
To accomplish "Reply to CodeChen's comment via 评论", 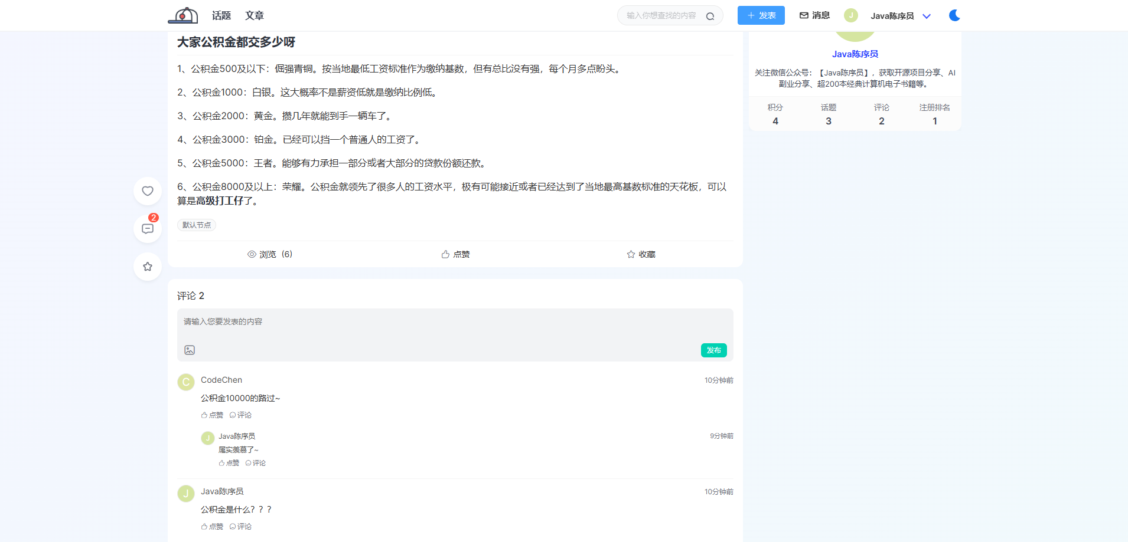I will tap(240, 415).
